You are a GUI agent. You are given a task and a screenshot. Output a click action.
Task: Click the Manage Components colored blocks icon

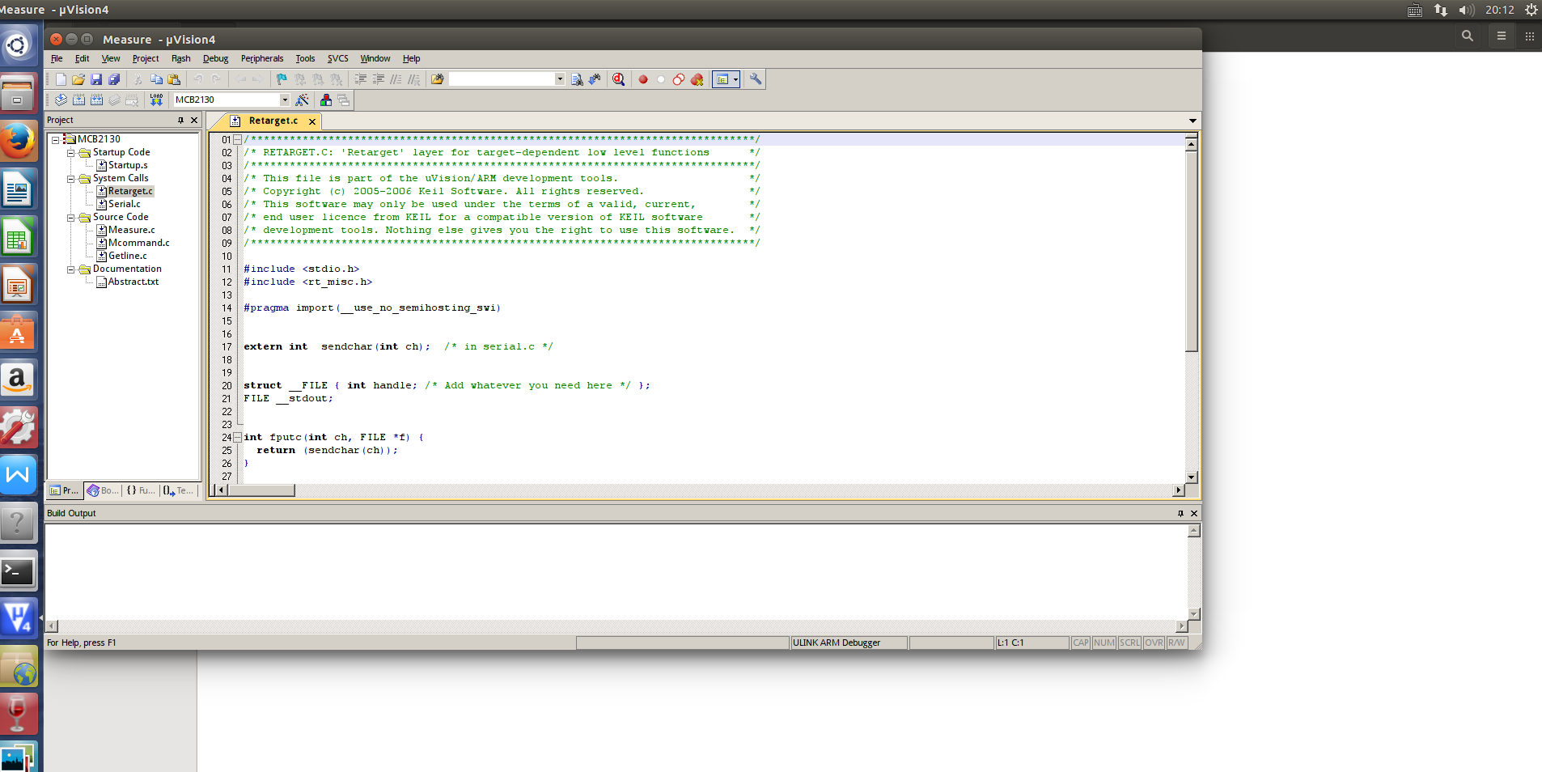(x=325, y=100)
